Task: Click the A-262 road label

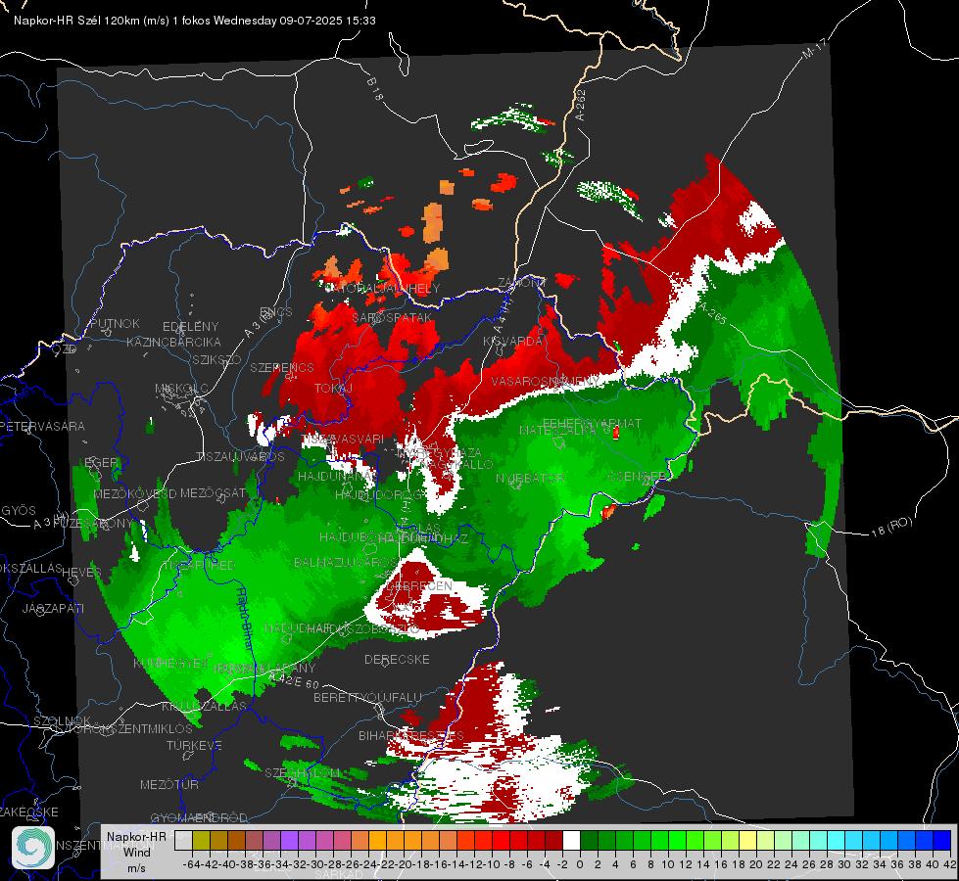Action: pos(581,105)
